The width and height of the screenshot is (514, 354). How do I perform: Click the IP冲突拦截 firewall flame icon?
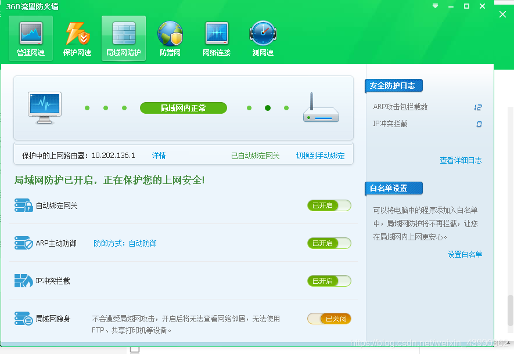tap(24, 281)
